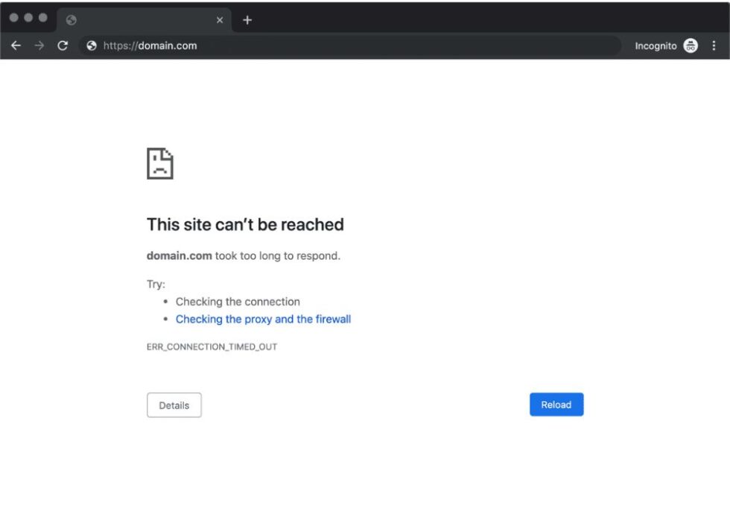
Task: Click the 'Checking the connection' suggestion
Action: [238, 302]
